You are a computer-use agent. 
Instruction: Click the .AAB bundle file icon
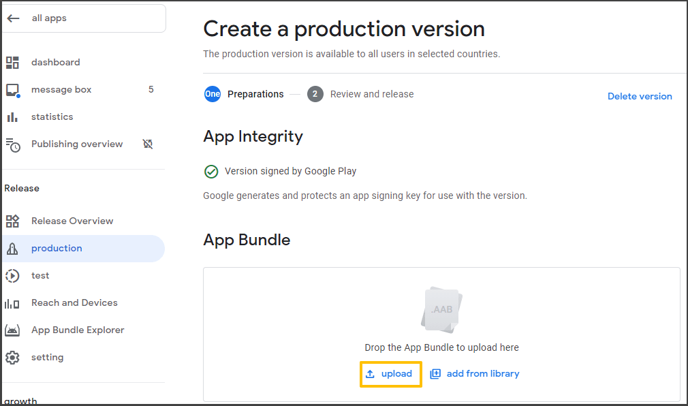(x=441, y=310)
